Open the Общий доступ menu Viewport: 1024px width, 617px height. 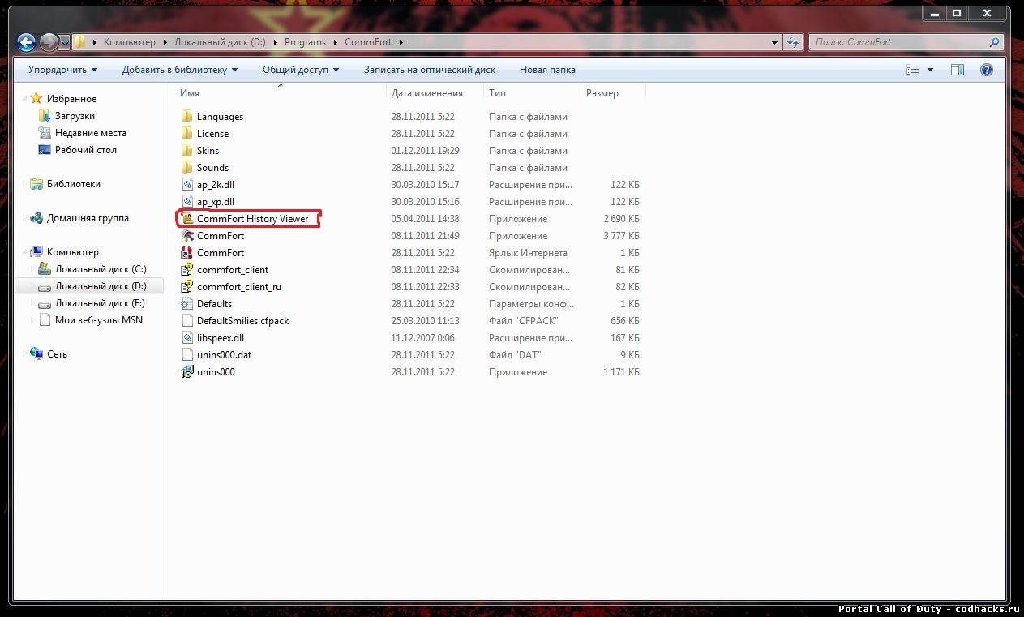point(301,70)
